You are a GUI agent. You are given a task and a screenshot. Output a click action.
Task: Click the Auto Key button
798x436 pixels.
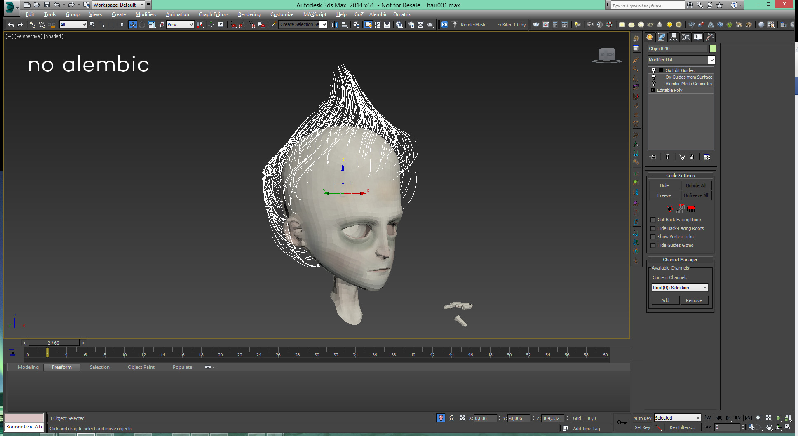tap(642, 418)
